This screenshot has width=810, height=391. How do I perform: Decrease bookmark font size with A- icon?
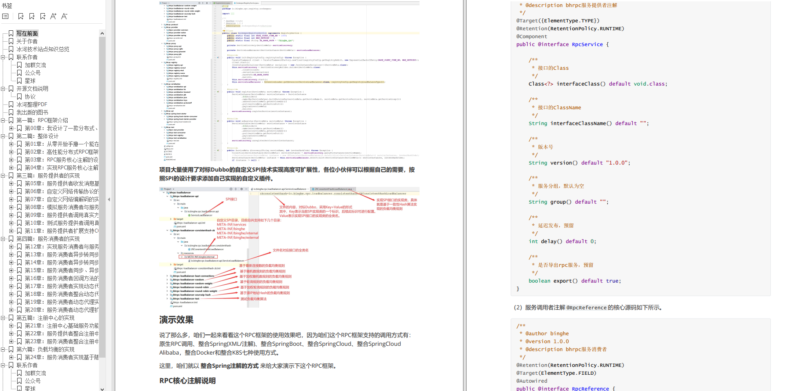(x=64, y=16)
